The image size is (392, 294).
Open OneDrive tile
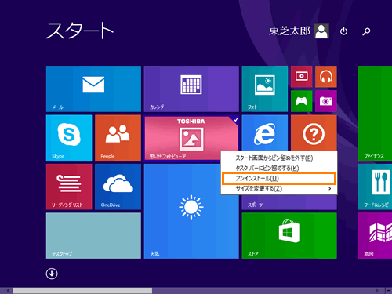coord(118,187)
